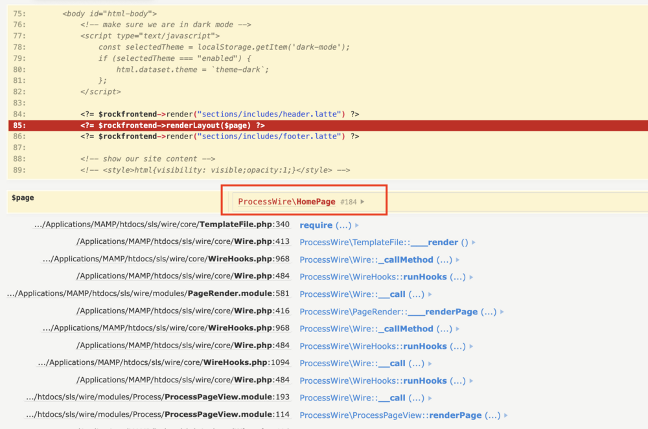This screenshot has width=648, height=429.
Task: Click the header.latte render line 84
Action: click(x=219, y=115)
